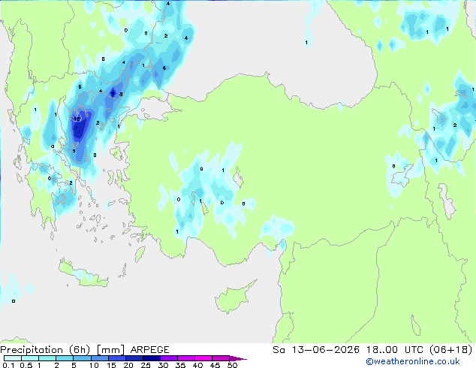Click the legend scale label 25
Viewport: 476px width, 368px height.
click(x=146, y=365)
